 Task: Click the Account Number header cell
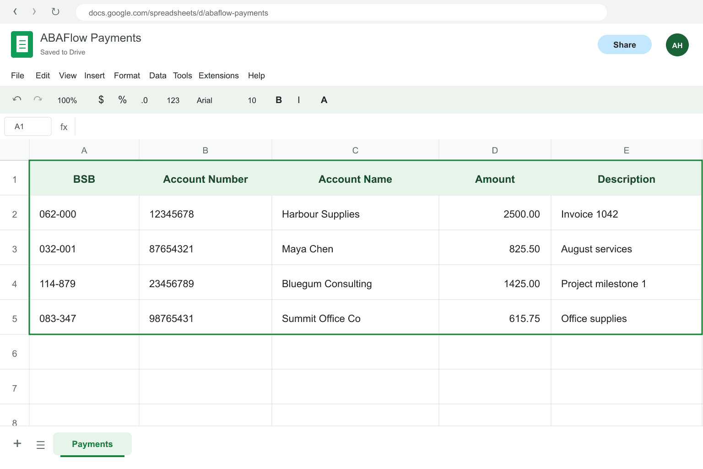coord(205,179)
